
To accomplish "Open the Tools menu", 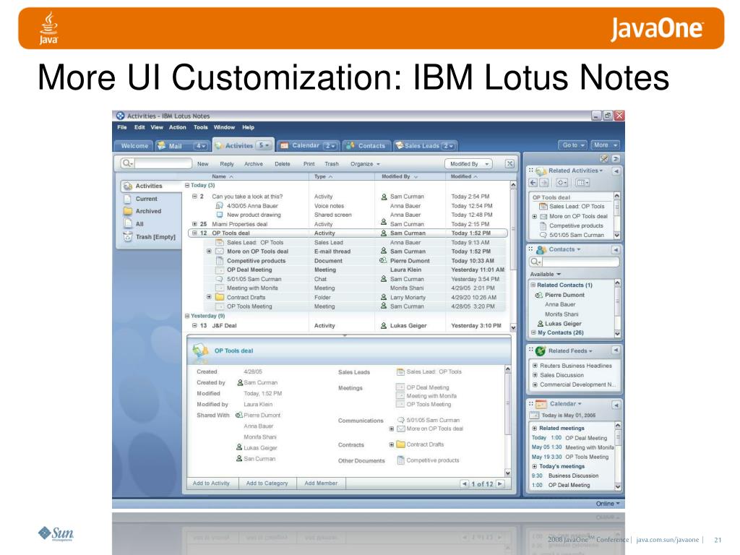I will pos(201,127).
